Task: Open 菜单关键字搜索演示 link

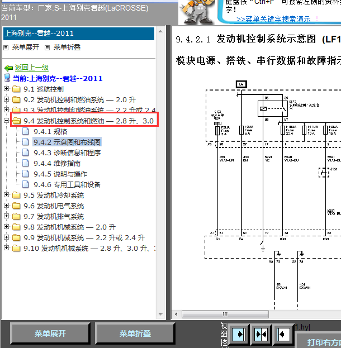Action: [x=273, y=20]
